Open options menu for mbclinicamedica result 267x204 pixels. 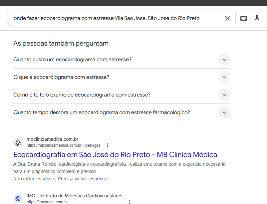pos(108,145)
